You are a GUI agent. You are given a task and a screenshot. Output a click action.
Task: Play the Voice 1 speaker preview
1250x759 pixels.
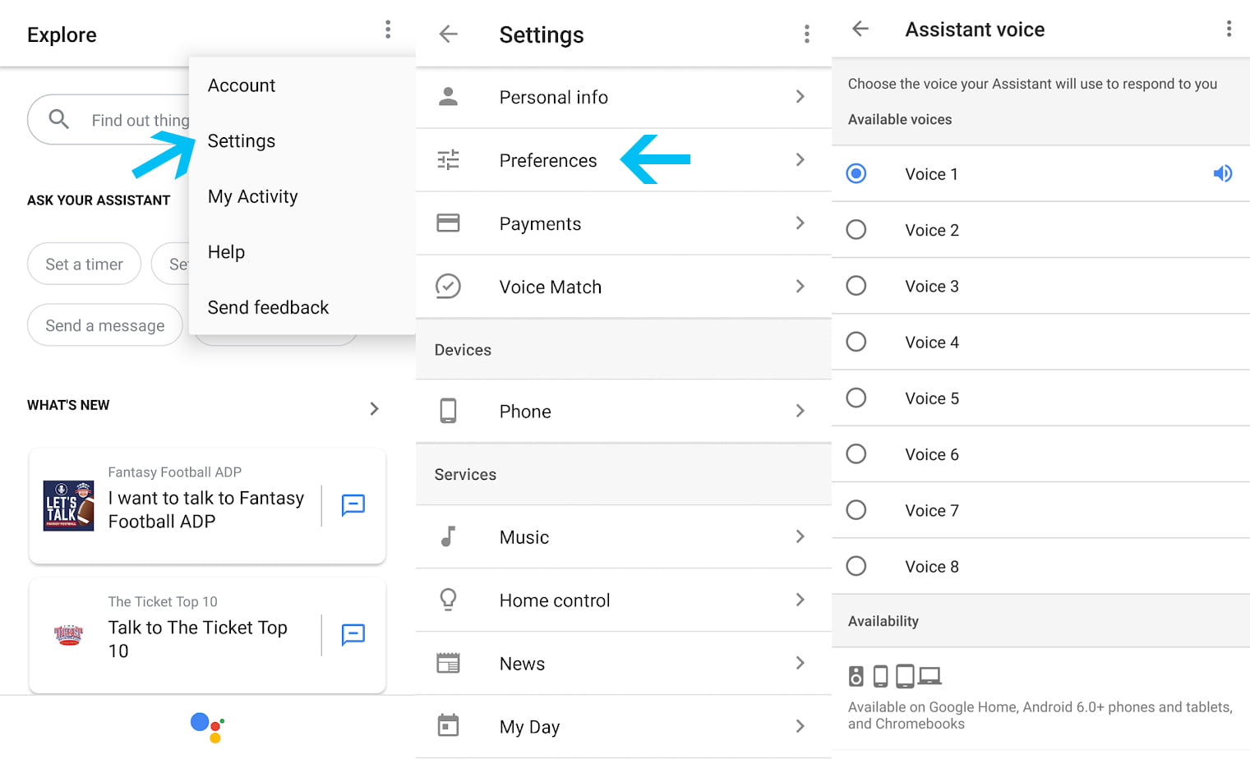(x=1222, y=173)
